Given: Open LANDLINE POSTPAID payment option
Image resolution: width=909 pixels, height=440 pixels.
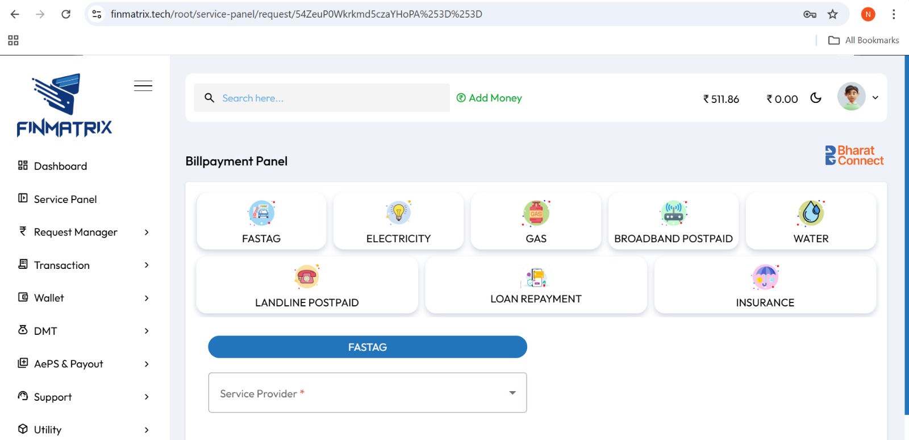Looking at the screenshot, I should point(307,285).
